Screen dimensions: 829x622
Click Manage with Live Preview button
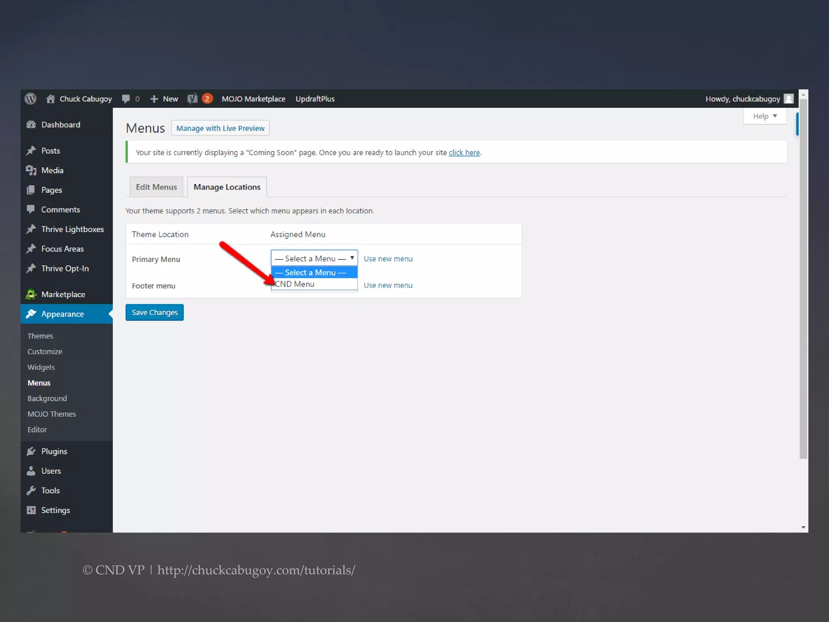click(x=220, y=128)
